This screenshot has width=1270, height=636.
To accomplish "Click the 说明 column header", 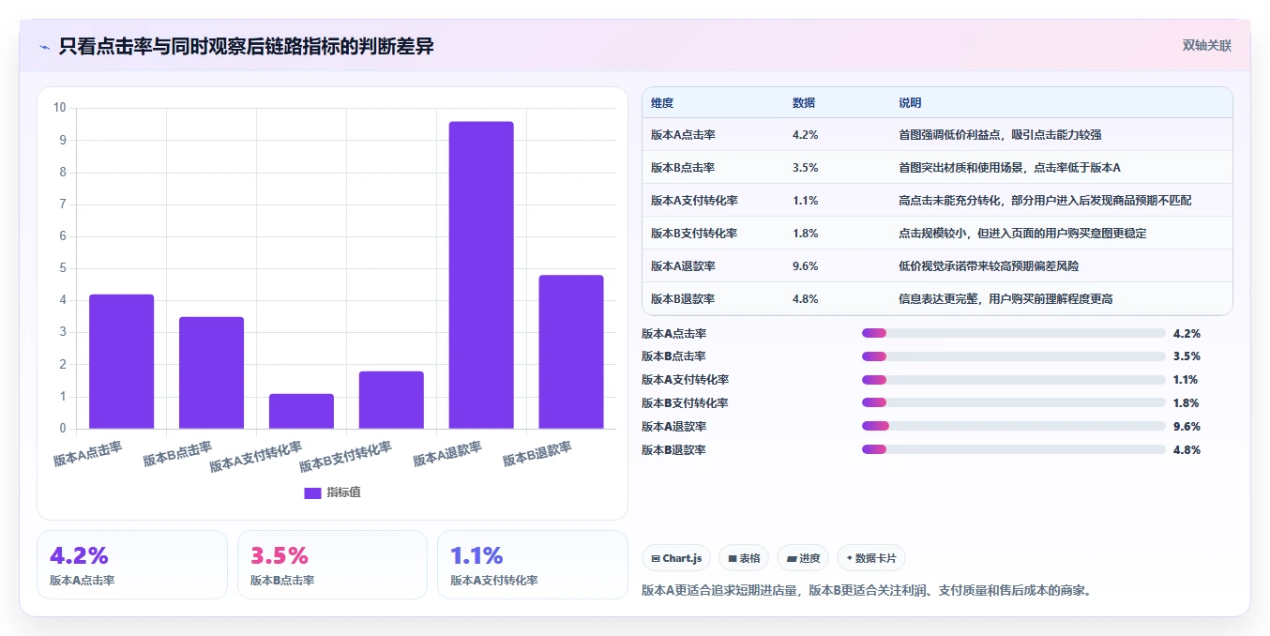I will coord(910,103).
